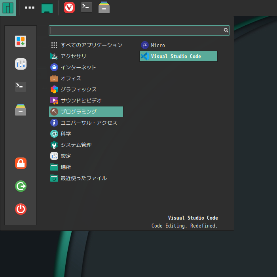The height and width of the screenshot is (277, 277).
Task: Select the 最近使ったファイル category
Action: point(86,178)
